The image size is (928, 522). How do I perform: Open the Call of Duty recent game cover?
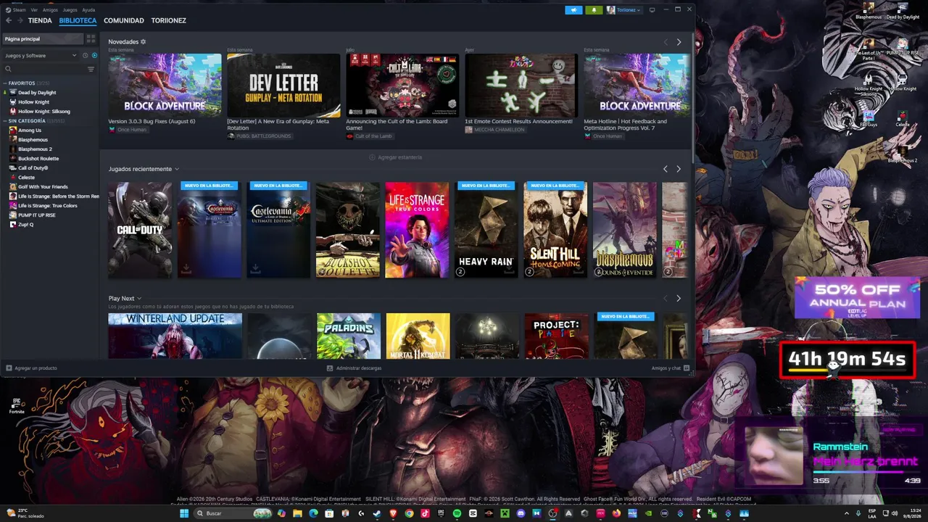[x=141, y=230]
